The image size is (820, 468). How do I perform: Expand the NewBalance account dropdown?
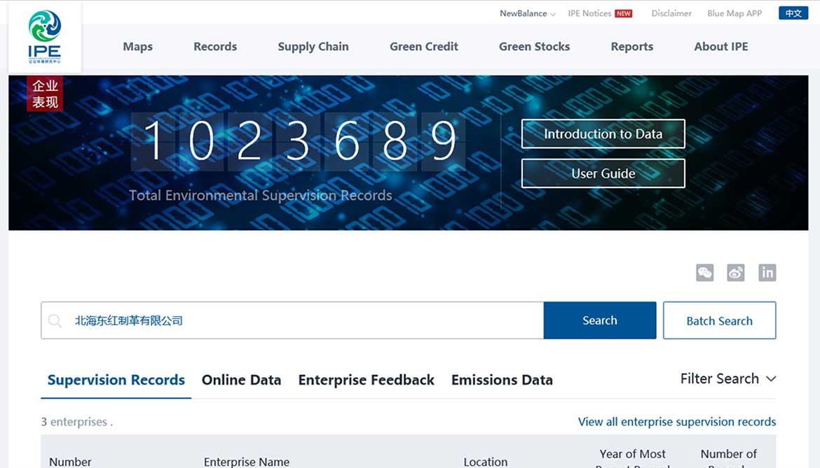pos(527,13)
